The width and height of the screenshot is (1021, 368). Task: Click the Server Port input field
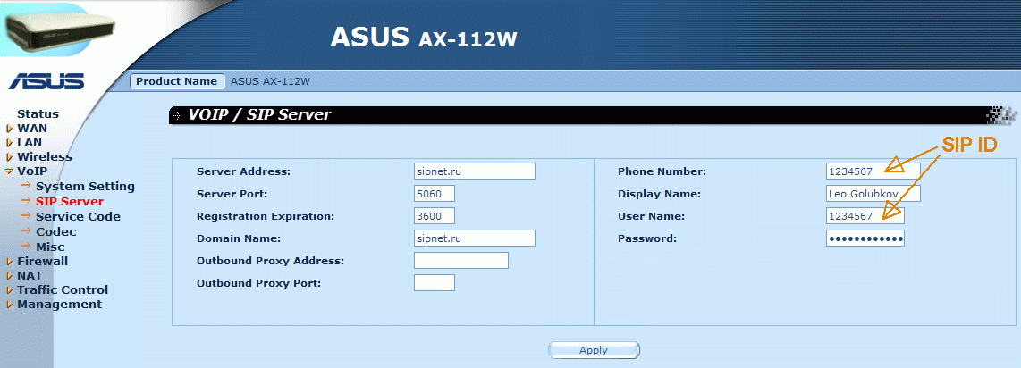434,194
